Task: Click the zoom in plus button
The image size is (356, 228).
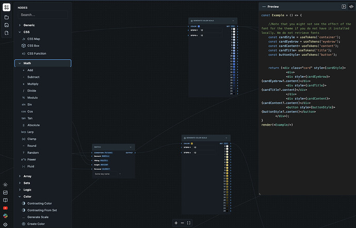Action: [176, 223]
